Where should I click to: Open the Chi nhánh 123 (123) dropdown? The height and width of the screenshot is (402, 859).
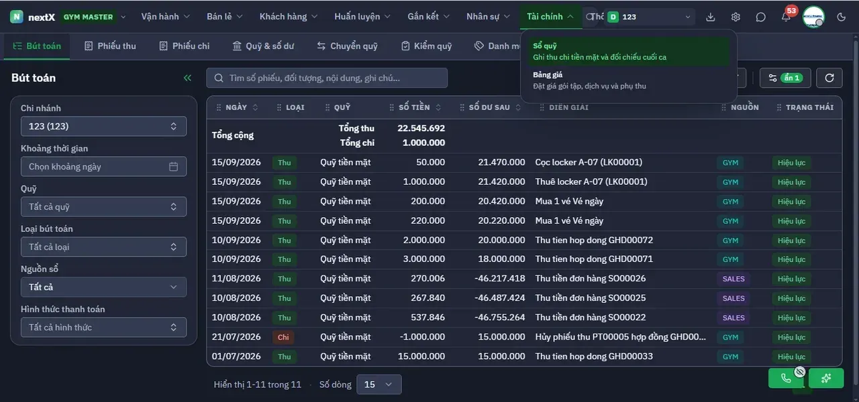[x=103, y=126]
